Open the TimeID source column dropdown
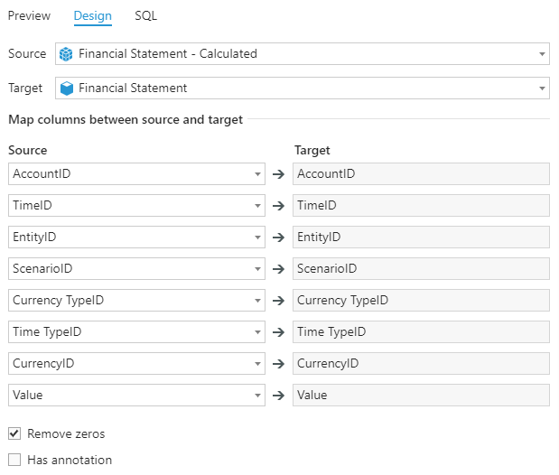The image size is (559, 475). tap(256, 206)
